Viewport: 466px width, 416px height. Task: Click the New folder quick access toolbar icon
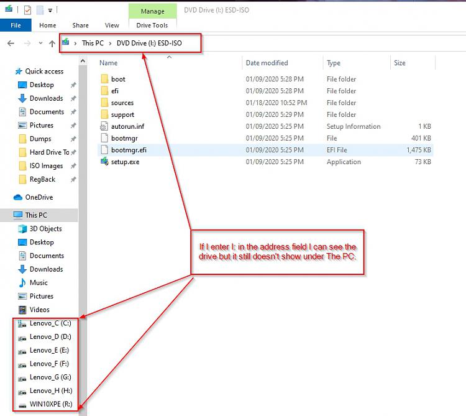click(x=40, y=11)
